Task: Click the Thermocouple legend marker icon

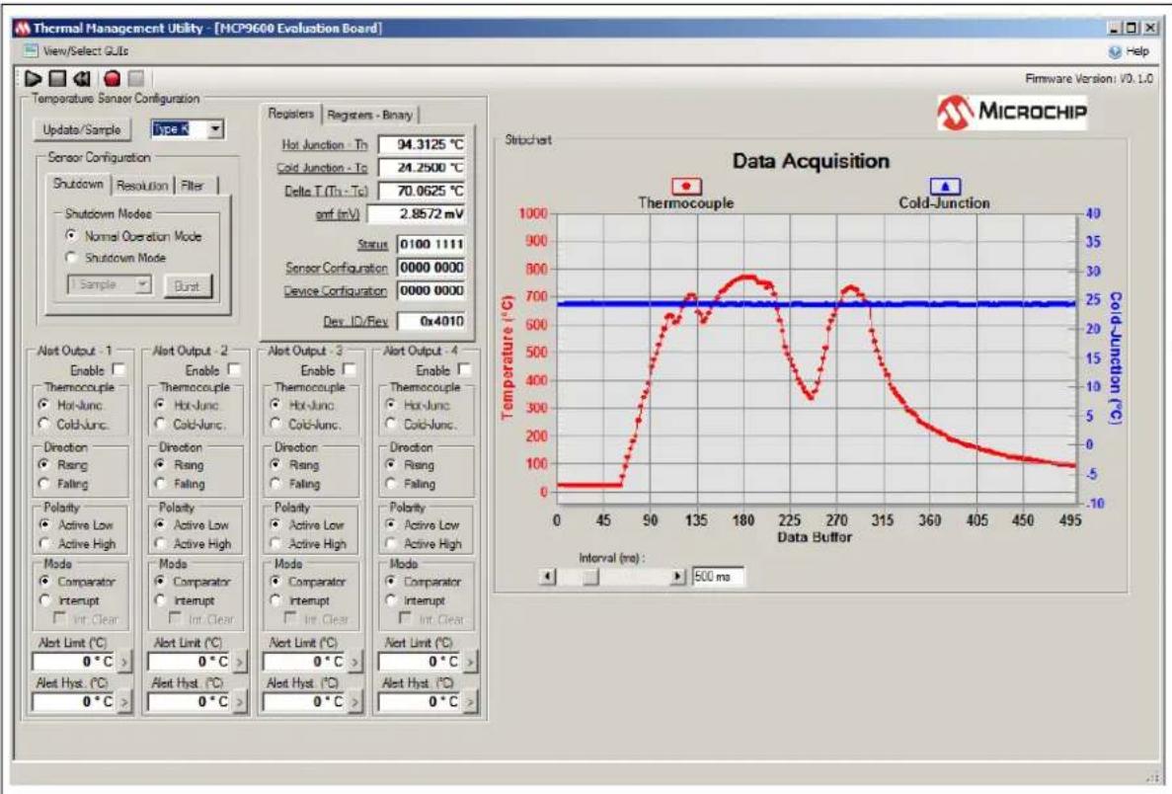Action: 686,186
